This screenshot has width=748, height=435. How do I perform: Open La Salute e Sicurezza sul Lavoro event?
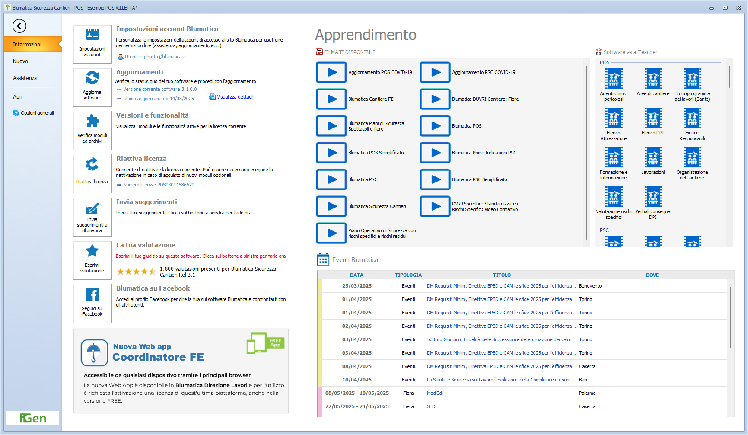(x=501, y=380)
